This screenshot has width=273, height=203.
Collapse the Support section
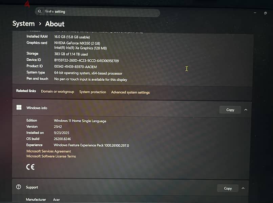click(x=243, y=188)
